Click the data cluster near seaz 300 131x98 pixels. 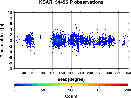[111, 41]
